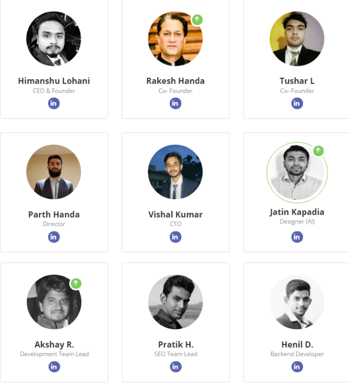Open Jatin Kapadia's LinkedIn icon
The image size is (350, 384).
click(297, 237)
